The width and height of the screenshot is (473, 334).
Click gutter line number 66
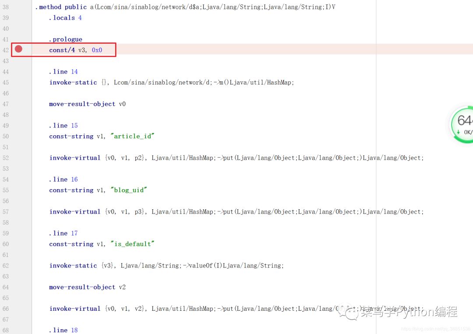click(x=6, y=309)
